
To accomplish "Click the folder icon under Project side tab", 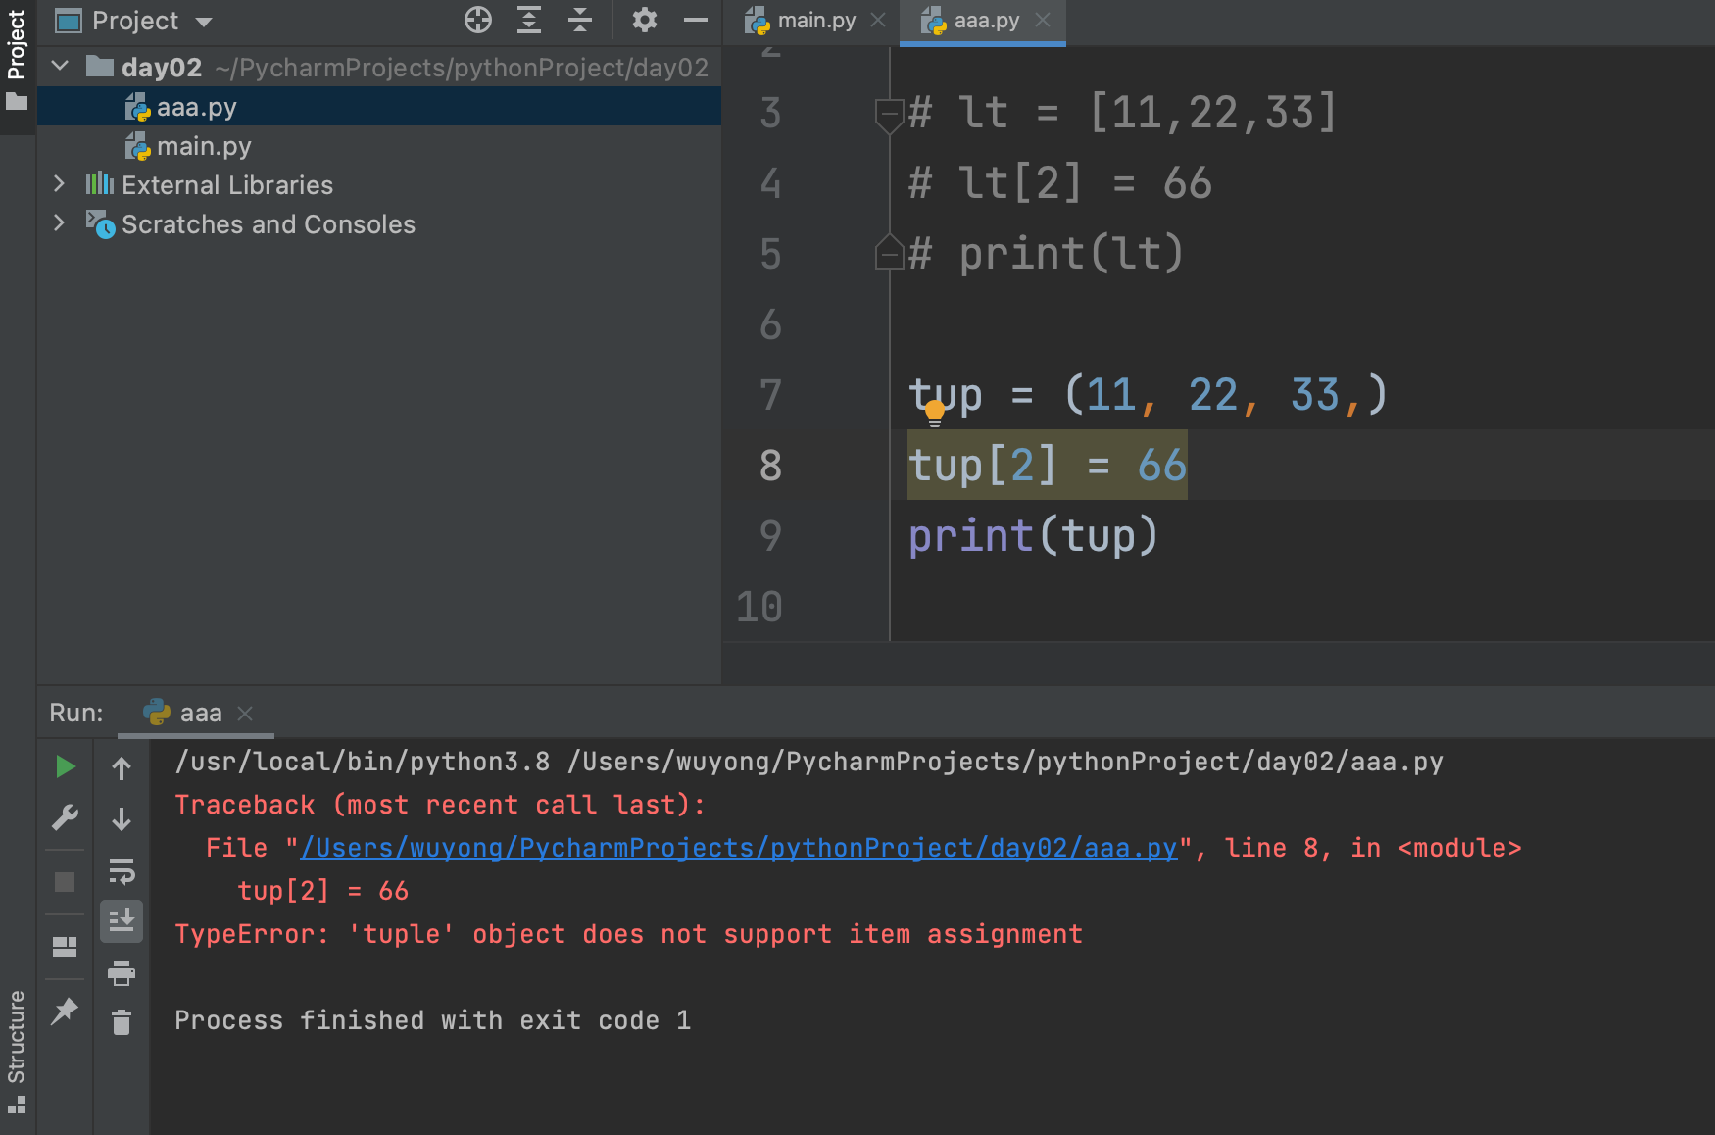I will (17, 101).
